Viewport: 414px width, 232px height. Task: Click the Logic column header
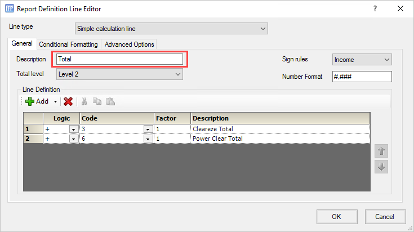pyautogui.click(x=61, y=118)
